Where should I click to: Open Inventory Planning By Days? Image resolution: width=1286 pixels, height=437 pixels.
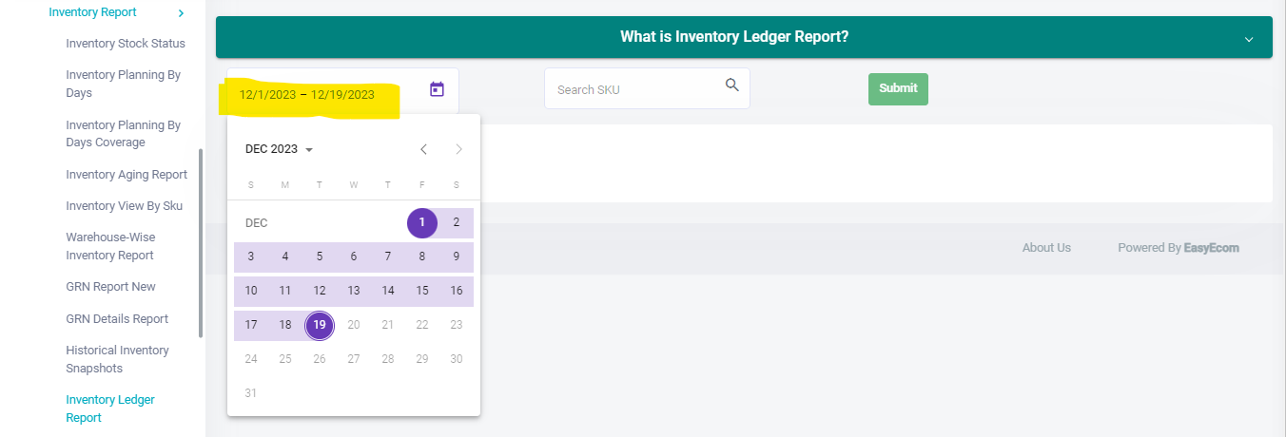point(123,84)
